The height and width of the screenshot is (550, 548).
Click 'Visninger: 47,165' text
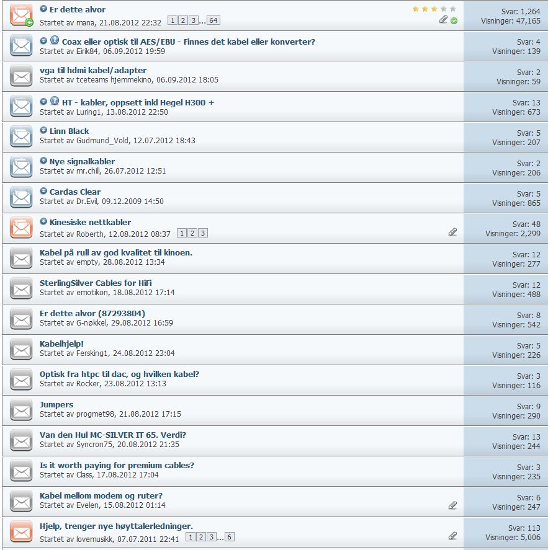click(x=511, y=21)
